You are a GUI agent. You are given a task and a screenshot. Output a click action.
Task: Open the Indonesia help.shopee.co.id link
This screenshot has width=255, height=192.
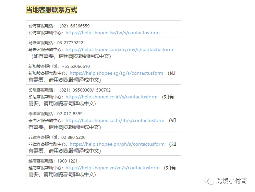(112, 97)
